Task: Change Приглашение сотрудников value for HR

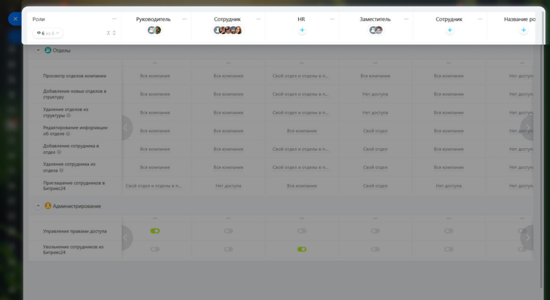Action: [x=302, y=186]
